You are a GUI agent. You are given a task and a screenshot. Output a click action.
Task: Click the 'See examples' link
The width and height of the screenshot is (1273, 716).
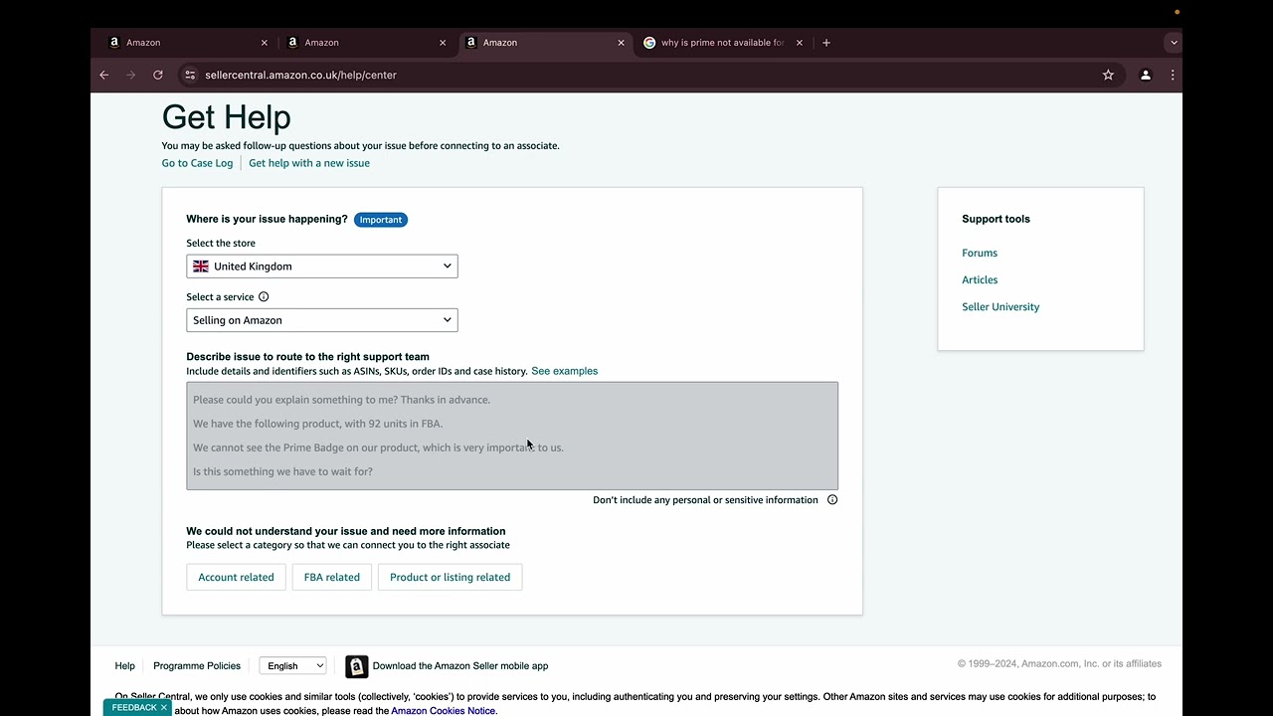564,371
